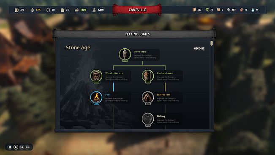Click the population icon in top bar
This screenshot has width=275, height=155.
[x=16, y=10]
